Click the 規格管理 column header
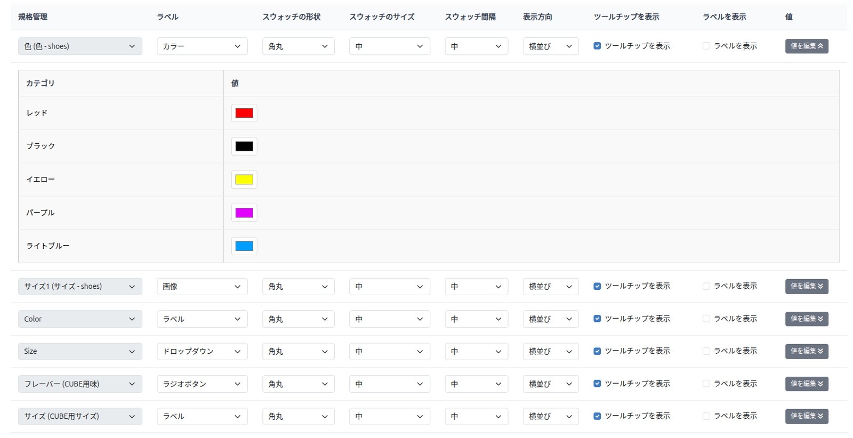 point(33,17)
